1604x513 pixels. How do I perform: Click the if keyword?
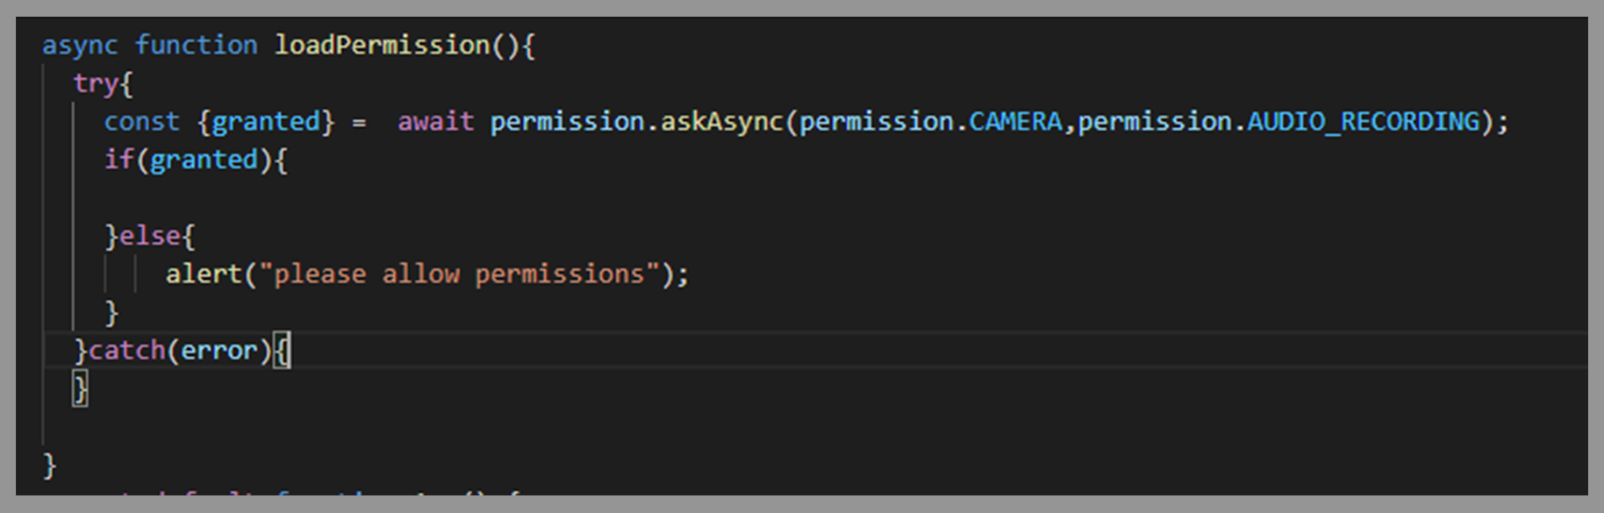[x=118, y=160]
